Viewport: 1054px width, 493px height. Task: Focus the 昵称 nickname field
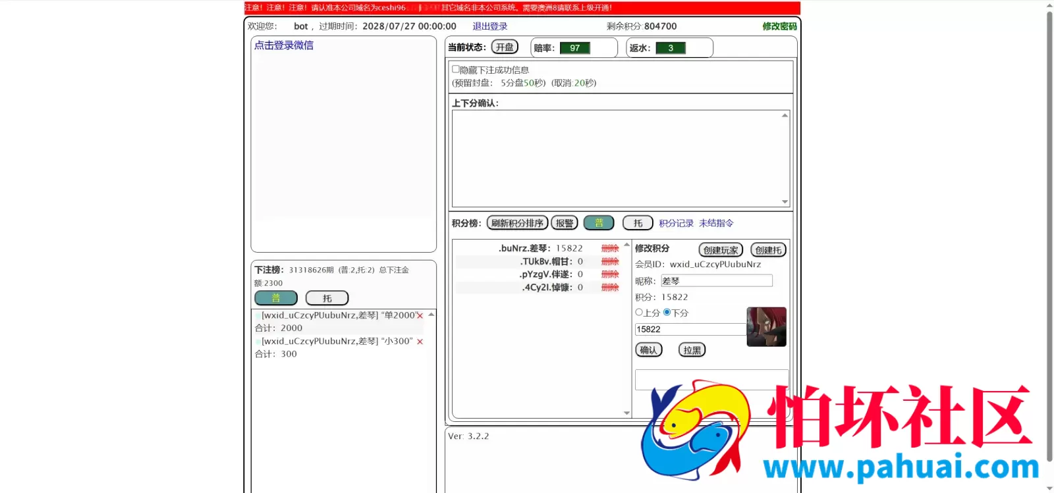pyautogui.click(x=717, y=281)
